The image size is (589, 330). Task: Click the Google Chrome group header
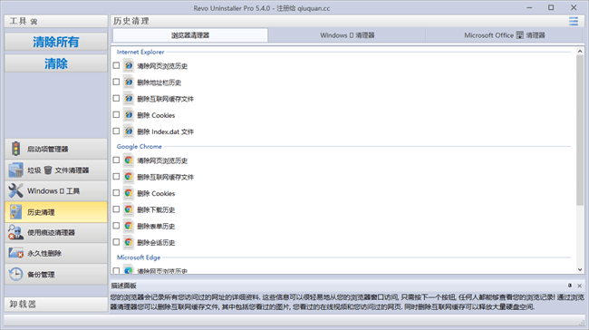point(140,146)
